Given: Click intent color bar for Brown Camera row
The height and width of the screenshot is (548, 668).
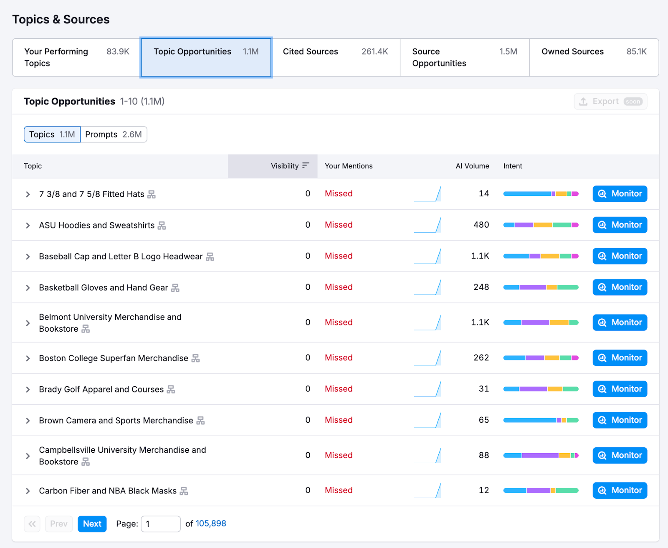Looking at the screenshot, I should (x=541, y=420).
